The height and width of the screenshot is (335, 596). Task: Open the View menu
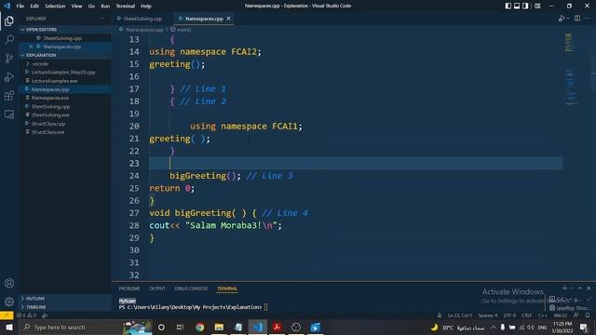pyautogui.click(x=76, y=7)
